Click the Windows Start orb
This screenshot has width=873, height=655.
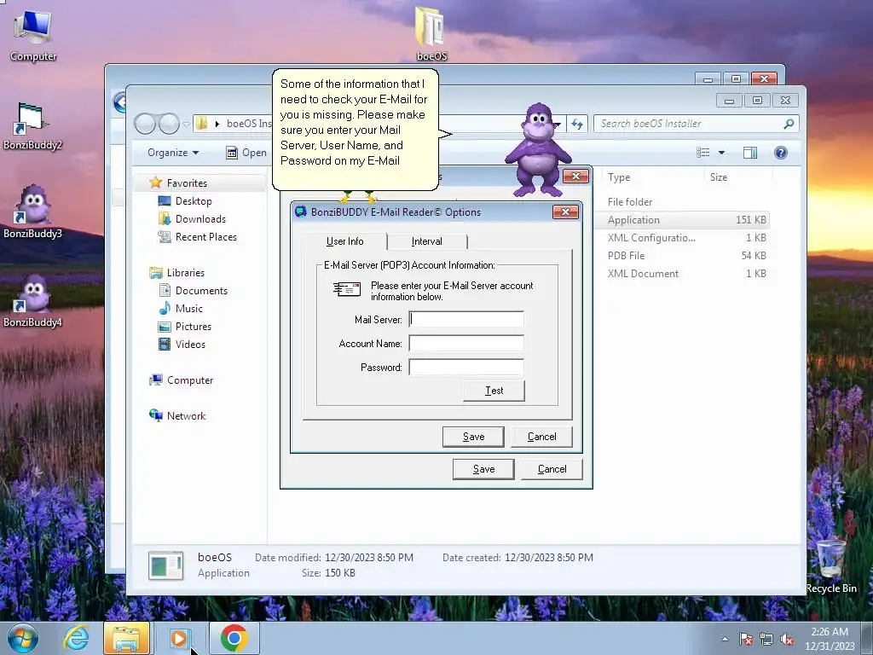tap(23, 638)
